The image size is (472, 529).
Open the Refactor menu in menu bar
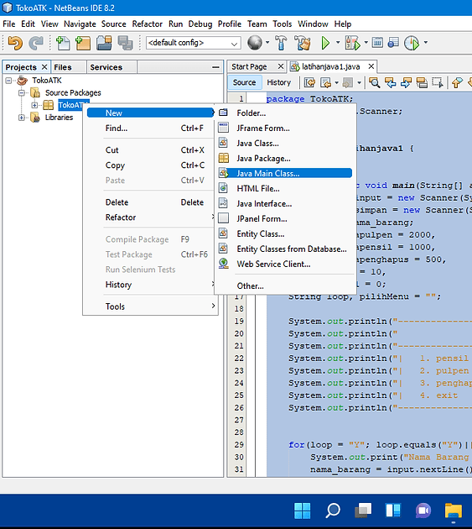click(x=148, y=24)
